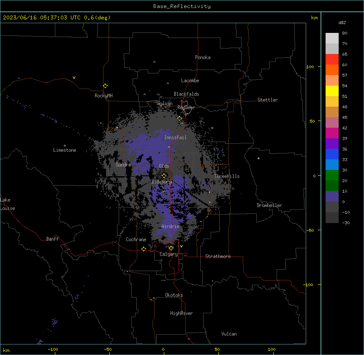The height and width of the screenshot is (355, 364).
Task: Click the orange 60 dBZ legend swatch
Action: (332, 70)
